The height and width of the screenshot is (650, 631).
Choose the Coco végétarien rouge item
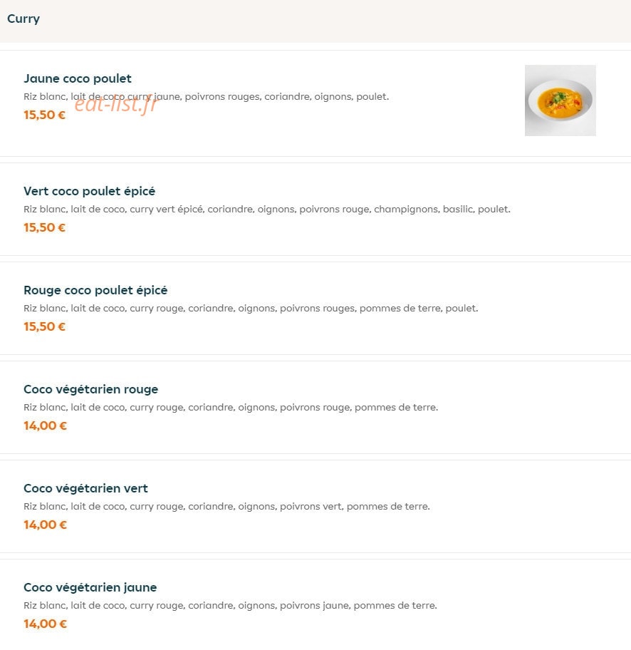315,407
